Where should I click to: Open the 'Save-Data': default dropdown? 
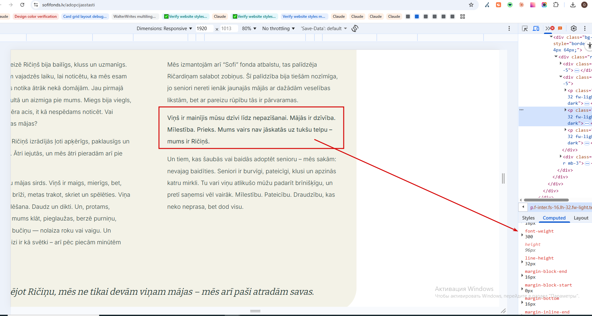[x=324, y=28]
